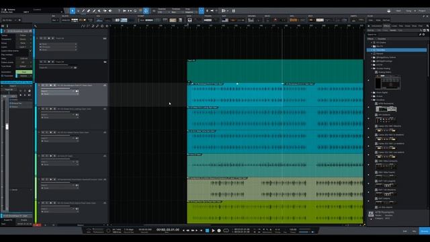This screenshot has width=430, height=242.
Task: Select the Eraser tool
Action: (x=89, y=11)
